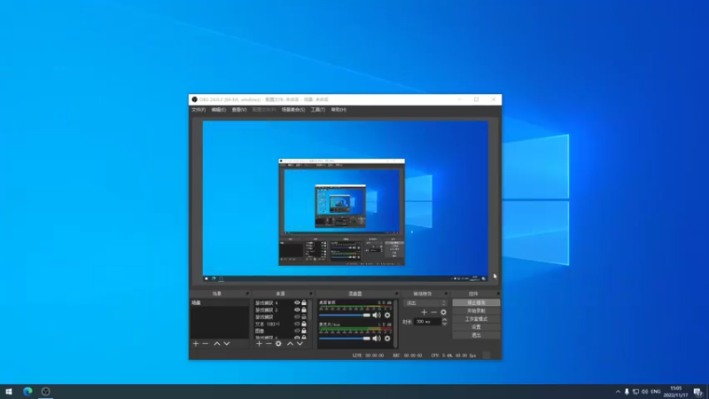Remove the selected scene with minus icon
Viewport: 709px width, 399px height.
[x=206, y=344]
